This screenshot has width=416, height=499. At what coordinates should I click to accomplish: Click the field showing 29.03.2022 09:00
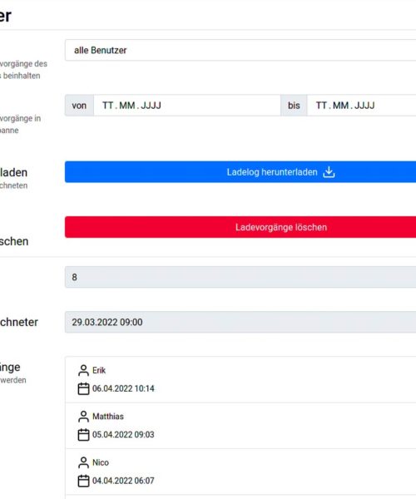pyautogui.click(x=240, y=322)
